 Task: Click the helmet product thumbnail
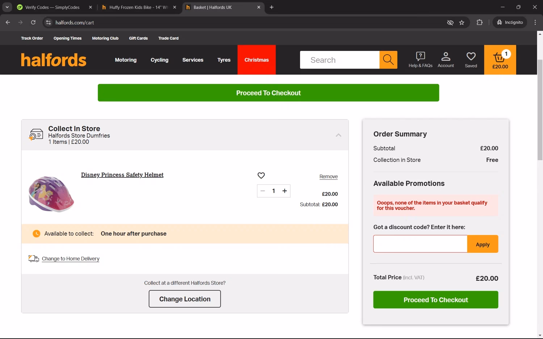[x=51, y=194]
